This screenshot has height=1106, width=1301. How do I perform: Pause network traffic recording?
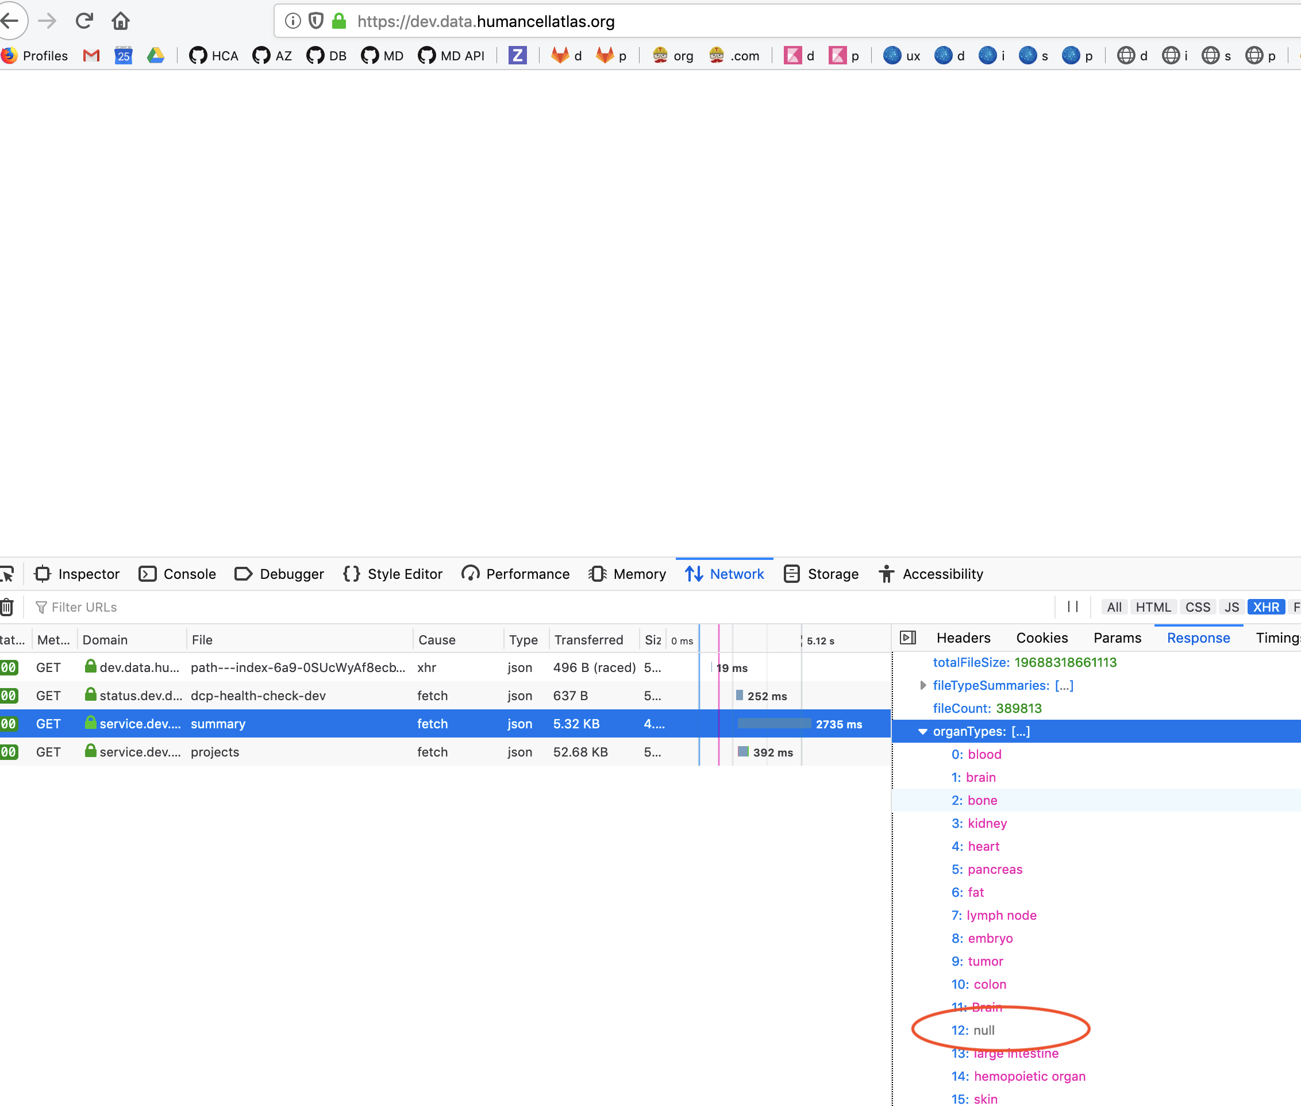(1072, 606)
